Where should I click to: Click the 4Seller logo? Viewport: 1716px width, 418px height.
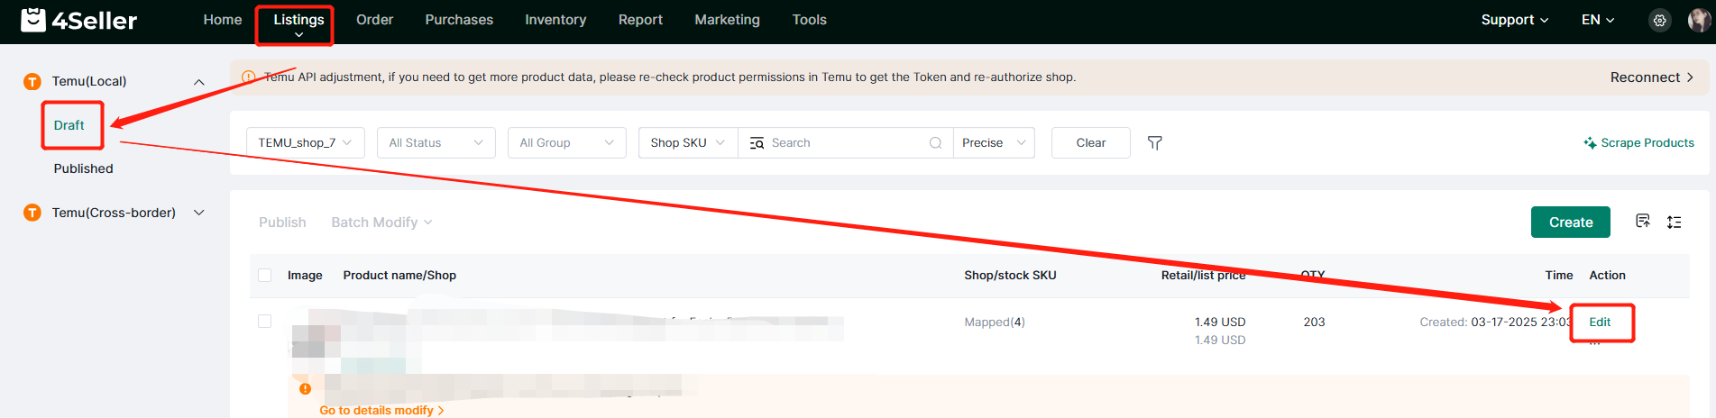(x=78, y=20)
